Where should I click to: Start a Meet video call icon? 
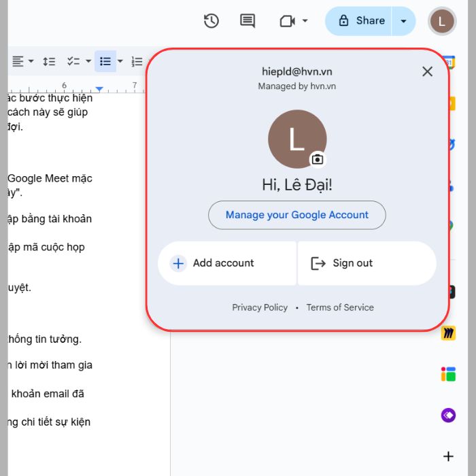click(287, 21)
